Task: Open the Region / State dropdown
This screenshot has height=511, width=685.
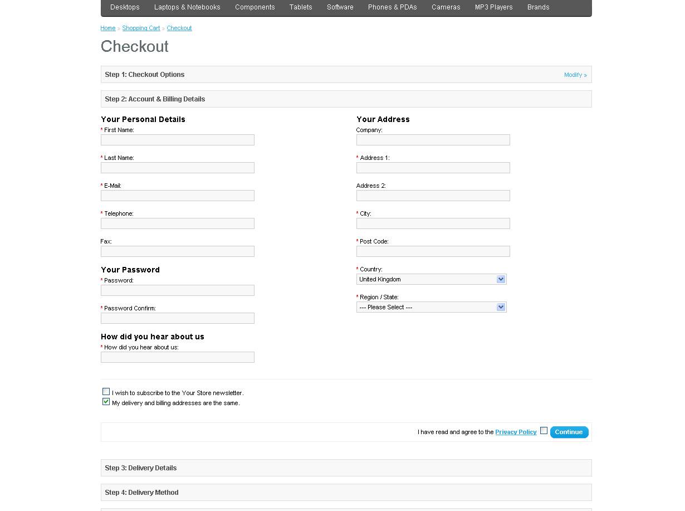Action: (x=432, y=307)
